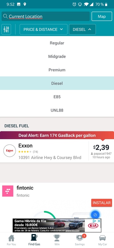Collapse the Diesel fuel type dropdown
Image resolution: width=114 pixels, height=248 pixels.
(x=82, y=29)
